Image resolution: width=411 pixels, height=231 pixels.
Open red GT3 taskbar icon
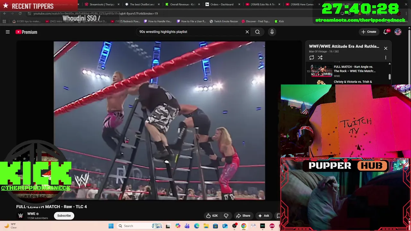(272, 226)
